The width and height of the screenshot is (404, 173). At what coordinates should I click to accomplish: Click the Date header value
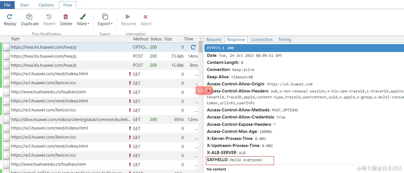click(250, 56)
